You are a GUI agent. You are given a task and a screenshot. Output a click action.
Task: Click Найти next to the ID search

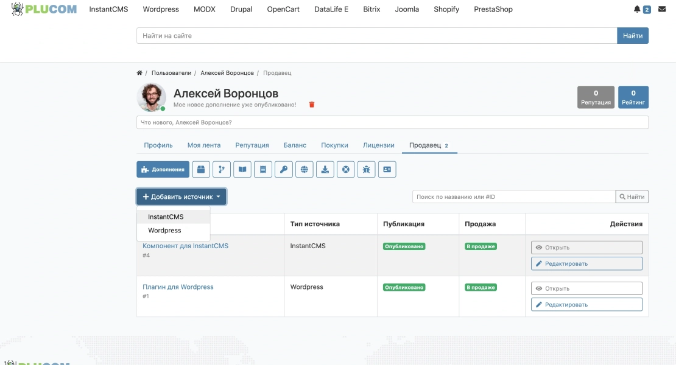click(x=632, y=196)
